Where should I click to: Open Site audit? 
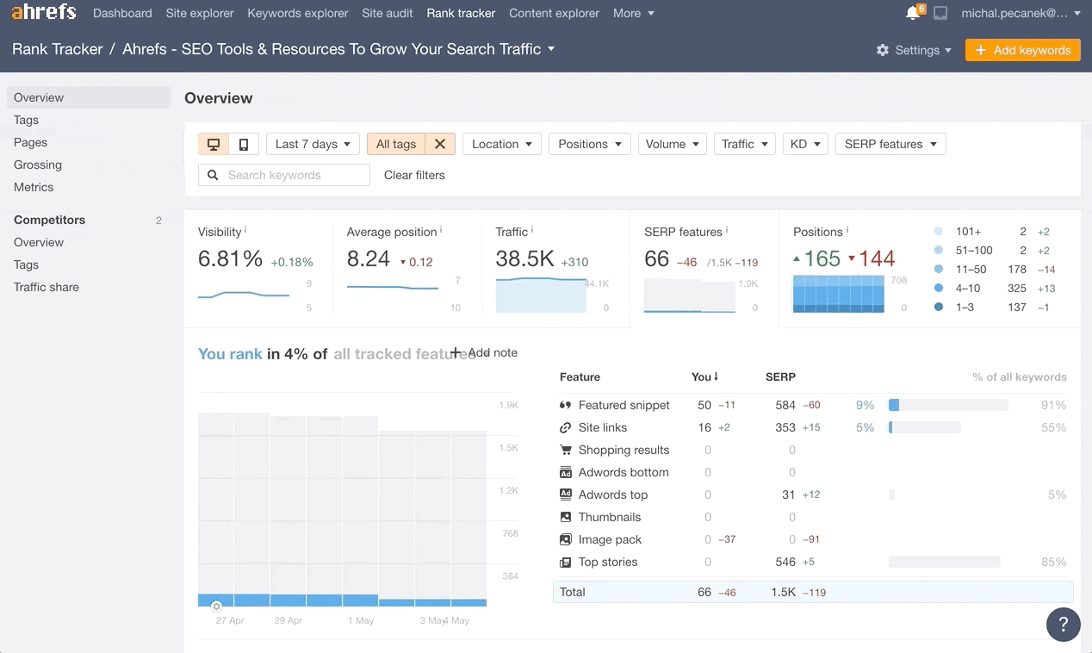[388, 13]
